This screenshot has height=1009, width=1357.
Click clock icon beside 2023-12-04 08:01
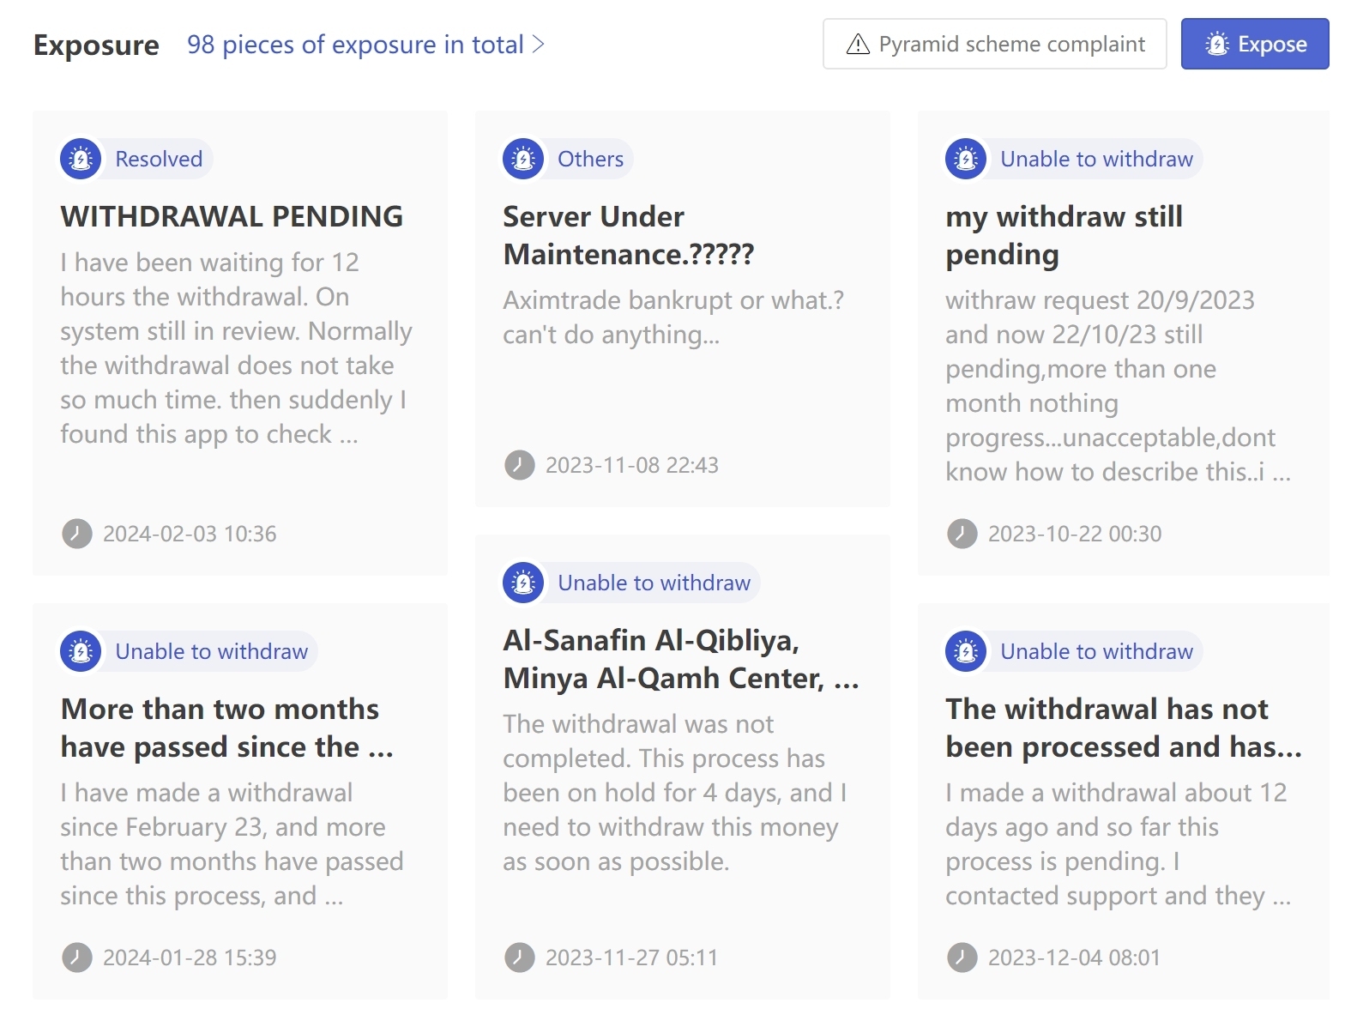(962, 958)
